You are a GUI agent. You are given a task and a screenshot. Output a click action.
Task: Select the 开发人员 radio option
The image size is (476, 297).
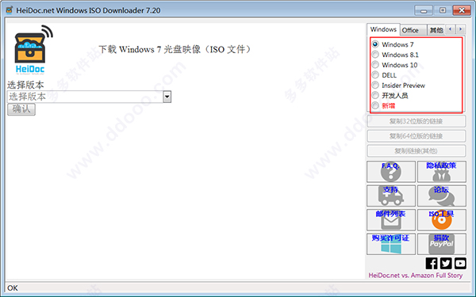tap(375, 95)
